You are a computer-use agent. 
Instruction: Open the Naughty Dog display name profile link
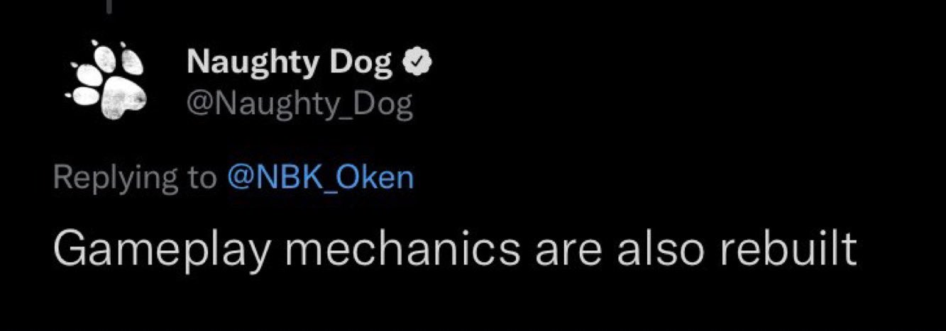coord(290,64)
